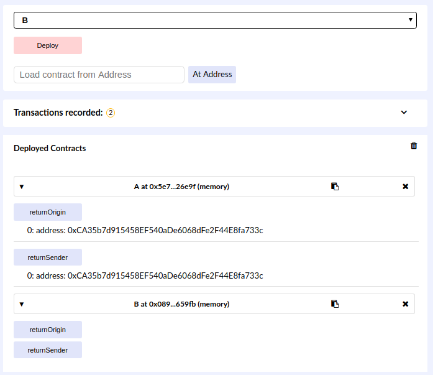Call returnSender on contract A
This screenshot has width=433, height=375.
coord(48,257)
